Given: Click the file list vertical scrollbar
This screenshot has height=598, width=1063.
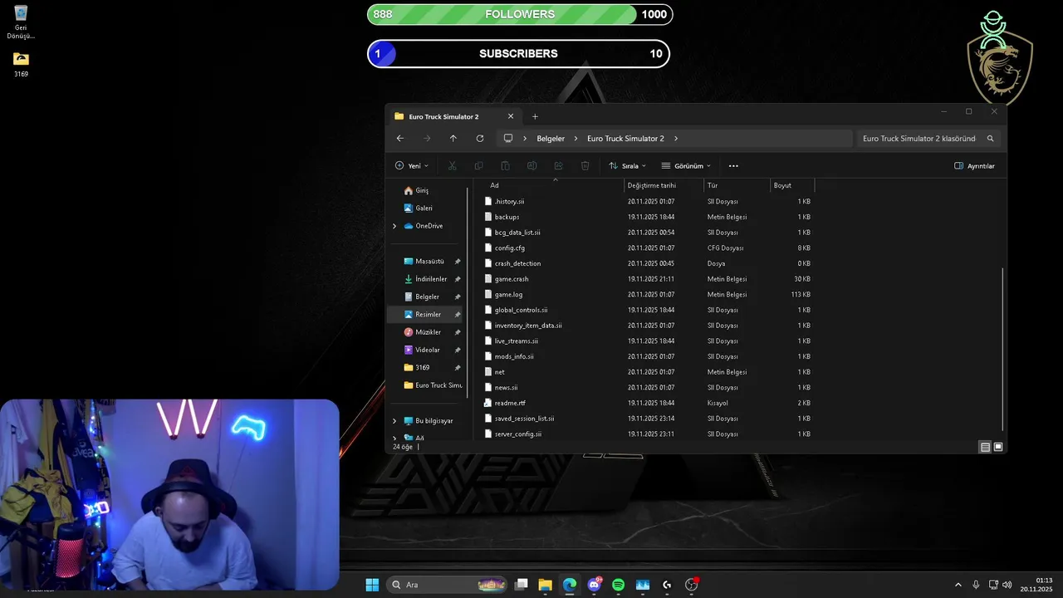Looking at the screenshot, I should coord(1003,349).
